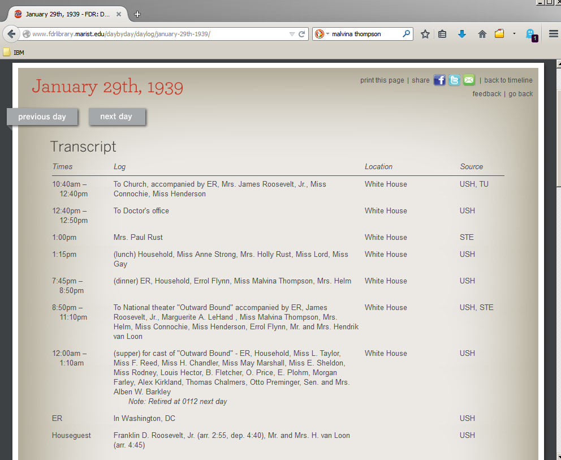Click the 'To Doctor's office' log entry
This screenshot has height=460, width=561.
pyautogui.click(x=141, y=211)
